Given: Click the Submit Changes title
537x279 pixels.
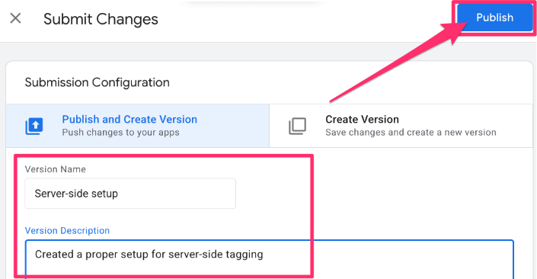Looking at the screenshot, I should point(101,19).
